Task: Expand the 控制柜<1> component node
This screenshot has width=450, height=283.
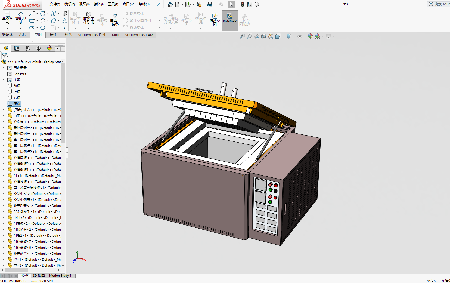Action: point(3,193)
